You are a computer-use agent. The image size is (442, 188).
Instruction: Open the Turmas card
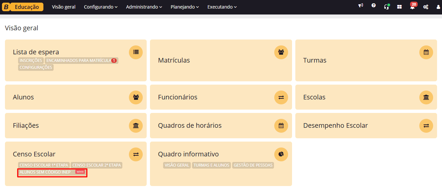point(366,60)
